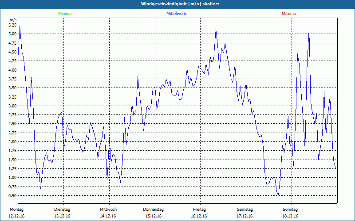Click the 0,75 y-axis value
The height and width of the screenshot is (221, 355).
(x=12, y=187)
